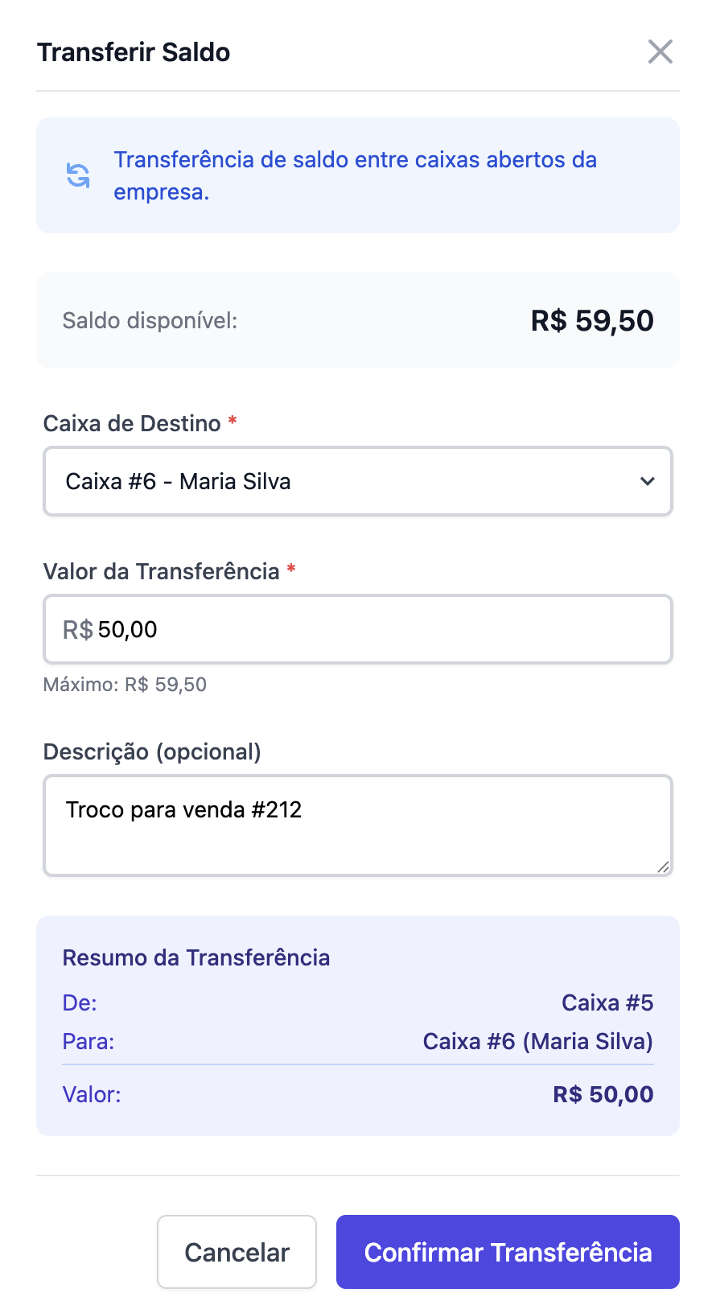Click the Caixa de Destino label

coord(132,423)
